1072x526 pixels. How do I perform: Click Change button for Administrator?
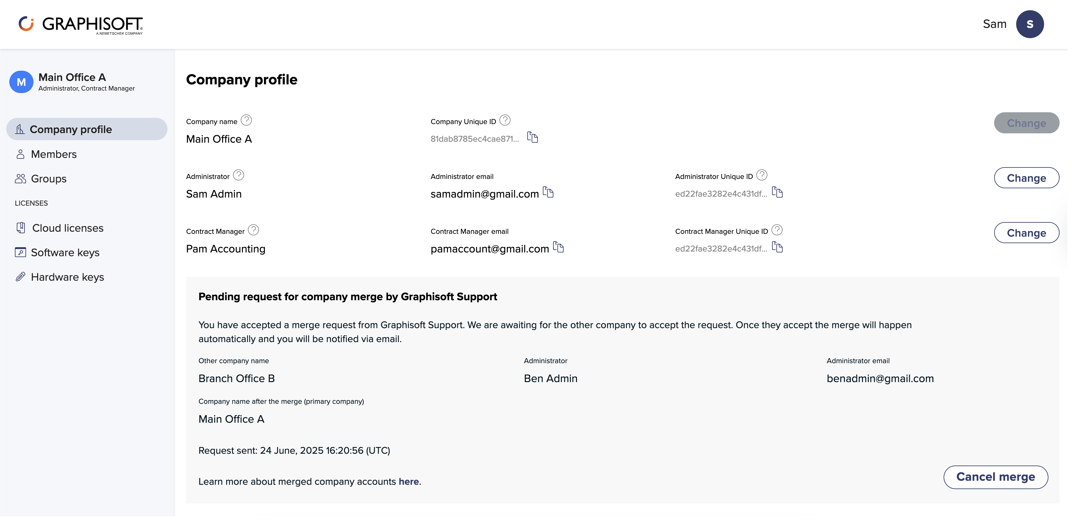[x=1026, y=178]
